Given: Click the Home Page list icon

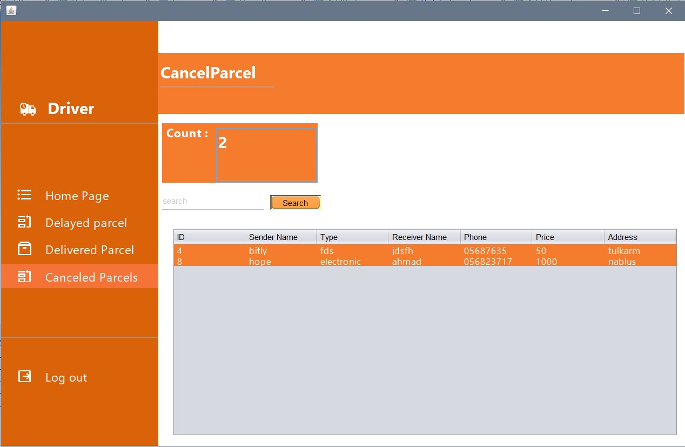Looking at the screenshot, I should pyautogui.click(x=24, y=195).
